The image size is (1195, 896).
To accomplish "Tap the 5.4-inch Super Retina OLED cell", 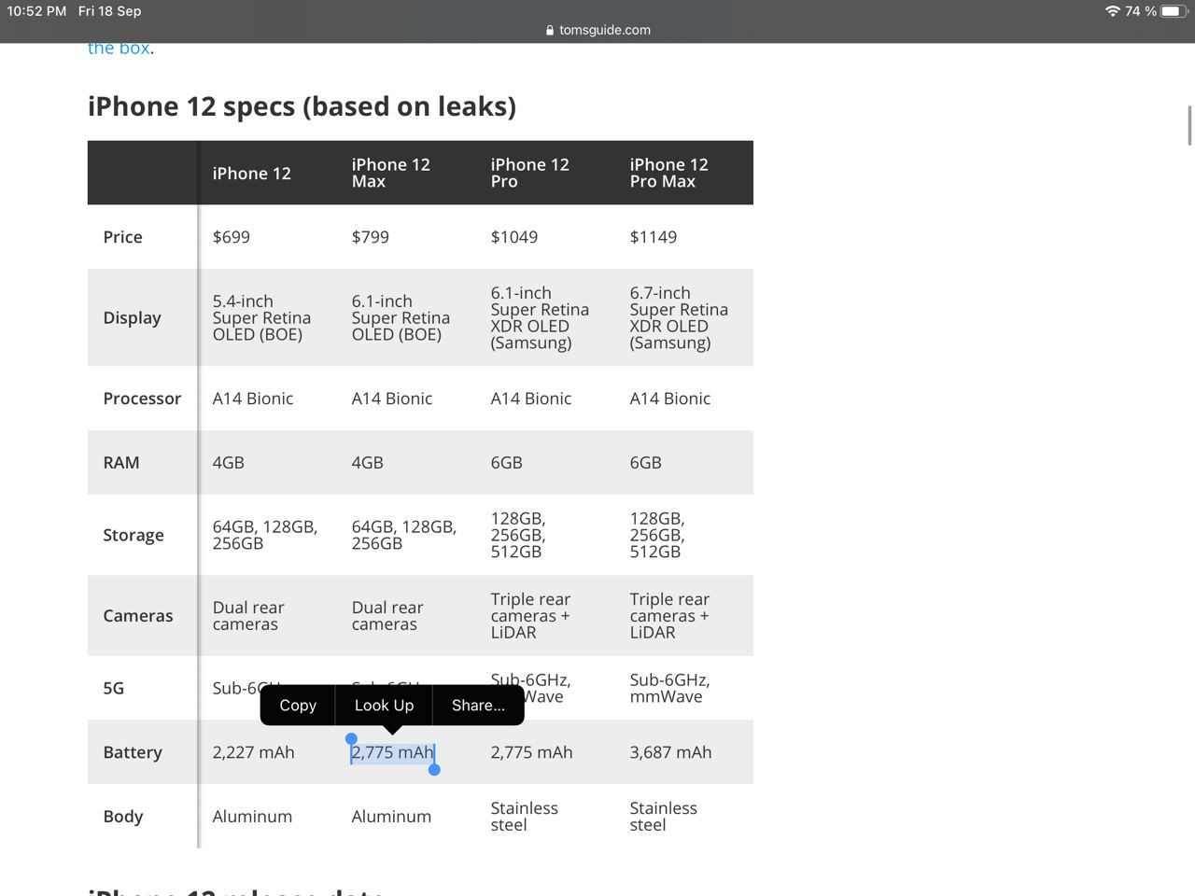I will (x=262, y=318).
